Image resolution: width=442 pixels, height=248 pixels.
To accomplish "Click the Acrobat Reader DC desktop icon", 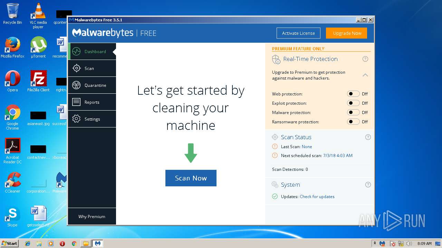I will (12, 151).
